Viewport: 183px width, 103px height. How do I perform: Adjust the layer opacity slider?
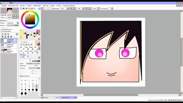coord(13,25)
